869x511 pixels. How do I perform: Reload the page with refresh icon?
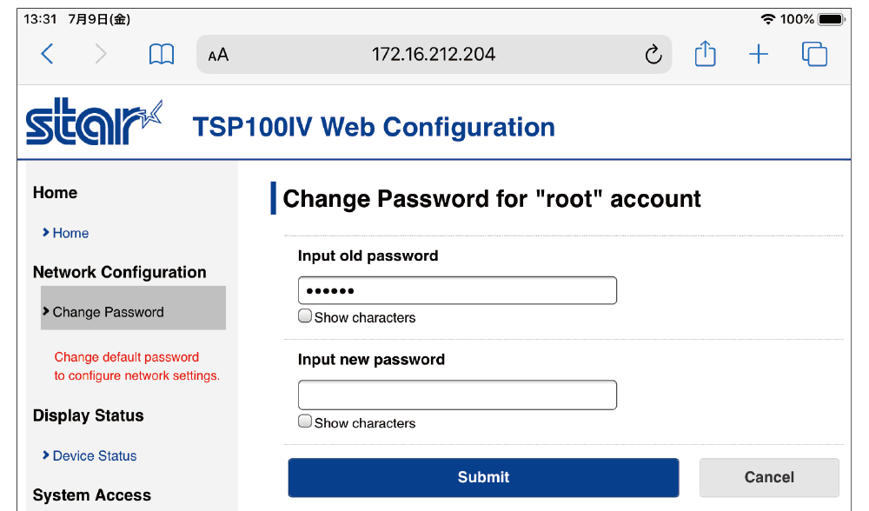click(653, 56)
